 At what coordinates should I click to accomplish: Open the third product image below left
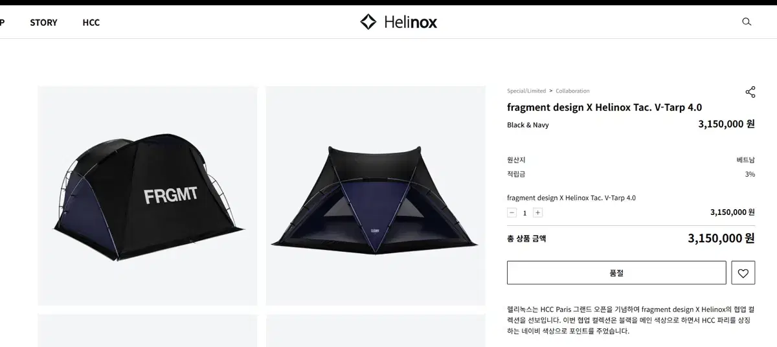pos(148,331)
